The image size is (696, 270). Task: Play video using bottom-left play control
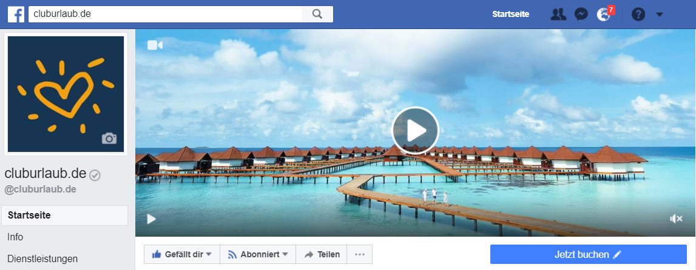click(151, 219)
